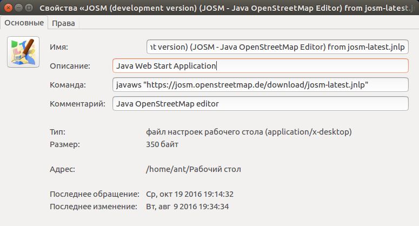Image resolution: width=419 pixels, height=226 pixels.
Task: Click the Описание field with Java Web Start Application
Action: [x=261, y=66]
